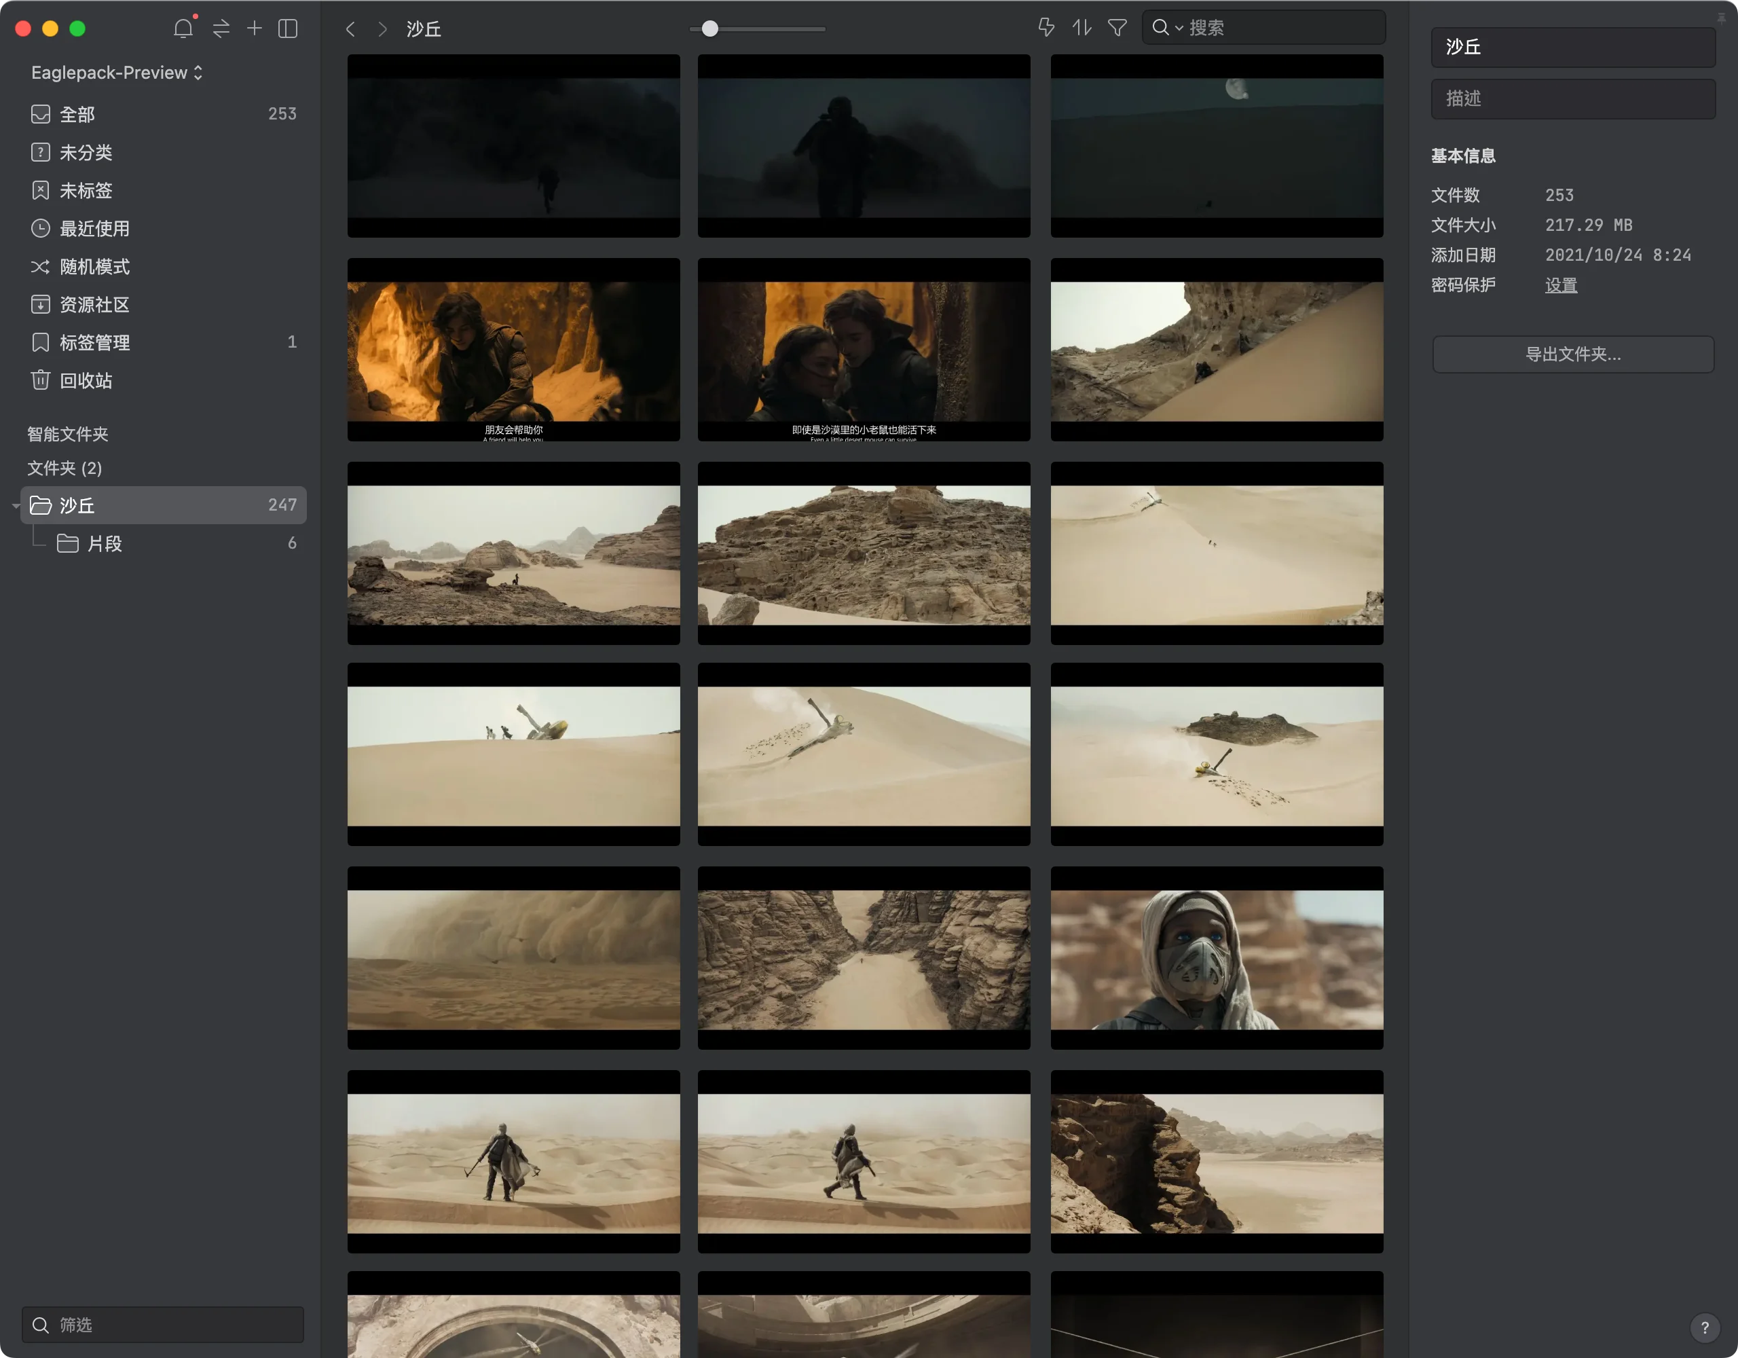Click the 设置 password protection link
The image size is (1738, 1358).
[1561, 285]
